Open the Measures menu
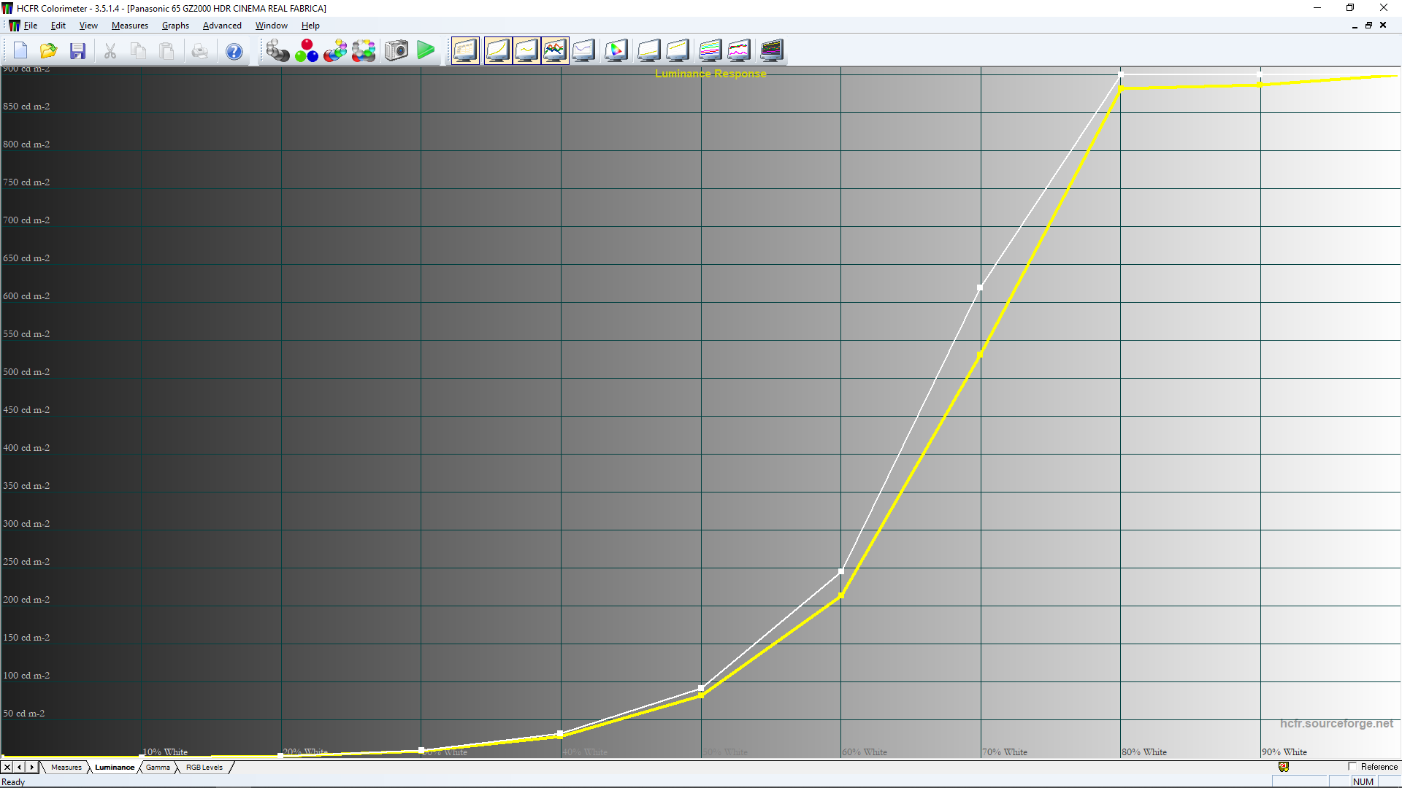The width and height of the screenshot is (1402, 788). coord(129,26)
